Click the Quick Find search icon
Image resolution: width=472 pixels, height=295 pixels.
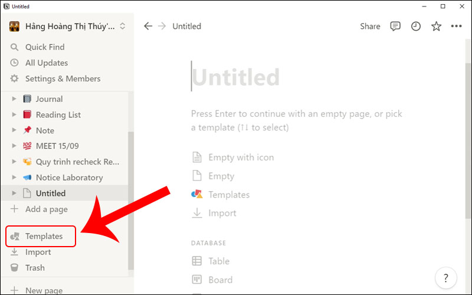tap(15, 47)
